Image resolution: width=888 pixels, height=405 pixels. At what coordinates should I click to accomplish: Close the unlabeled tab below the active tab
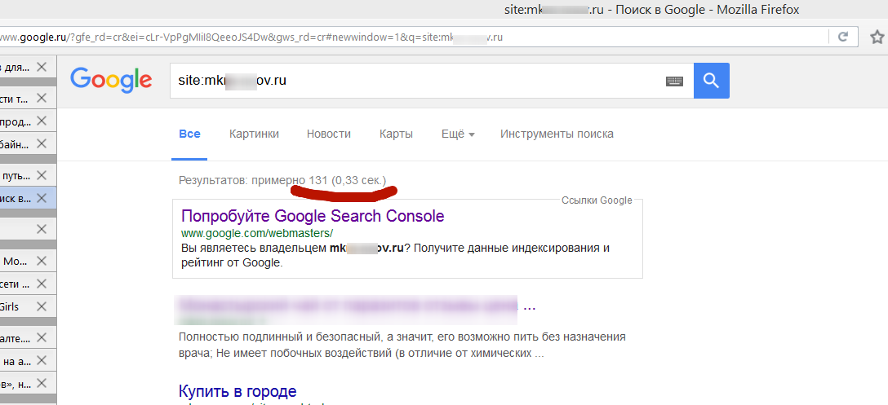tap(42, 229)
